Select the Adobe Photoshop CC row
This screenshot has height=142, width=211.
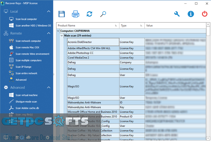[137, 53]
